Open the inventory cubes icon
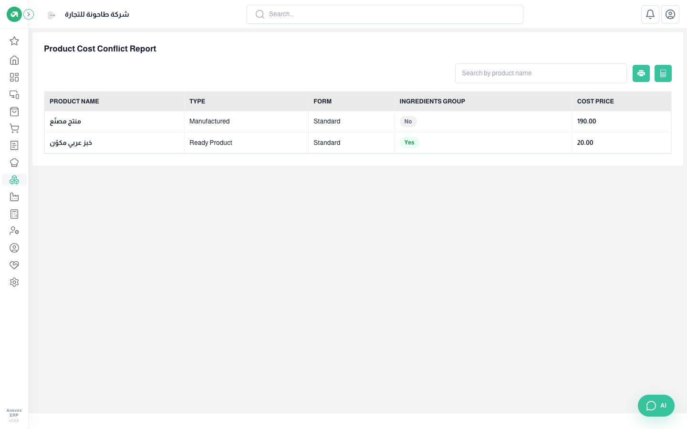The height and width of the screenshot is (429, 687). 14,180
